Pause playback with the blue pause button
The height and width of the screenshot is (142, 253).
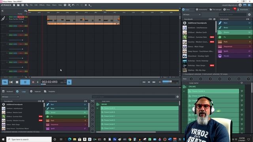[x=25, y=82]
